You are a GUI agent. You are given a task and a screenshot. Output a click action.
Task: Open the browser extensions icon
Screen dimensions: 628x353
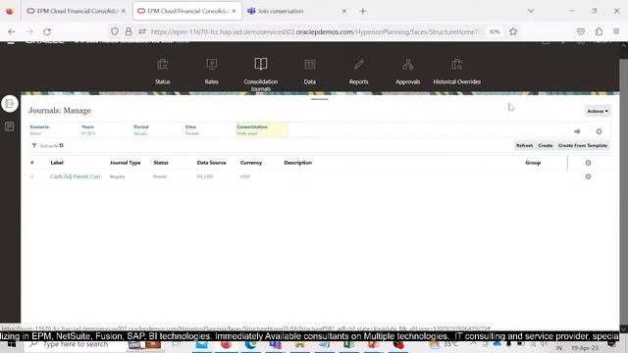point(599,31)
